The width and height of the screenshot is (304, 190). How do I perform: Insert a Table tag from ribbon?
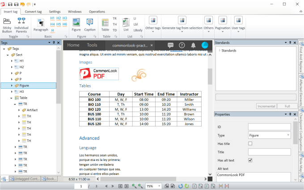[105, 25]
